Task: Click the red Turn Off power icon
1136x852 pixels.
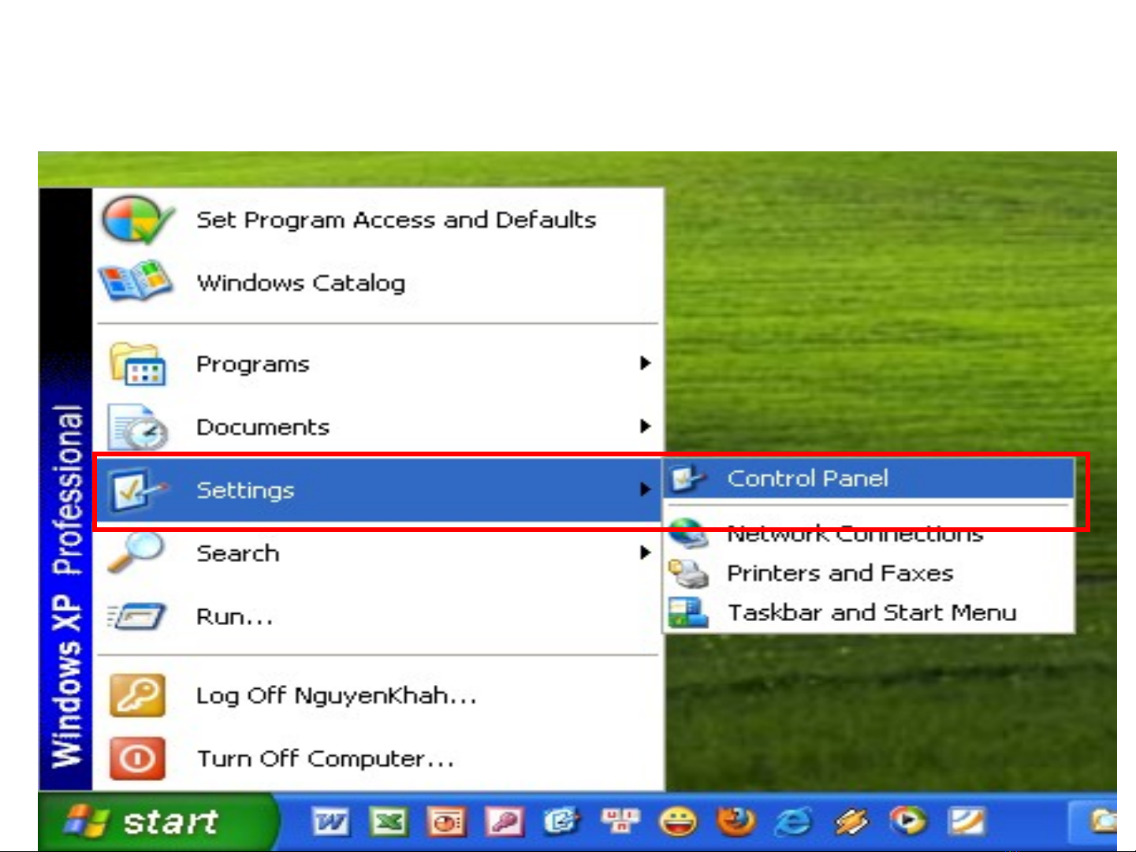Action: pos(137,758)
